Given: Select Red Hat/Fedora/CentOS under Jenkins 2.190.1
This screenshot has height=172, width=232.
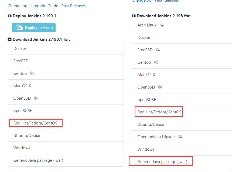Looking at the screenshot, I should [x=66, y=123].
